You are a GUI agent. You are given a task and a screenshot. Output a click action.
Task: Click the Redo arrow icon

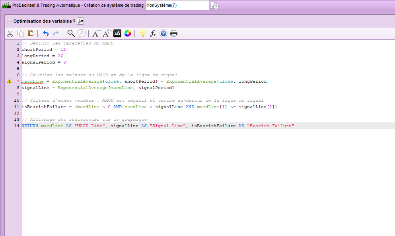pos(56,33)
